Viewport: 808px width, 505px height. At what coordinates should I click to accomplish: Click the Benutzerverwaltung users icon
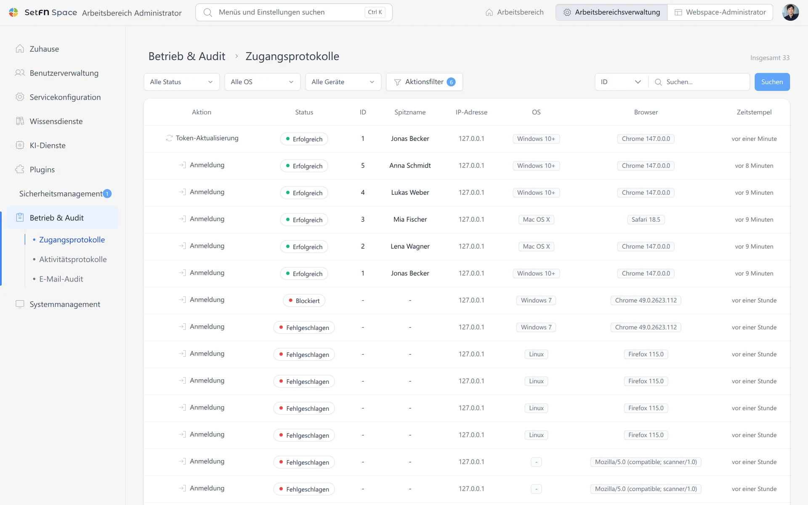tap(20, 73)
